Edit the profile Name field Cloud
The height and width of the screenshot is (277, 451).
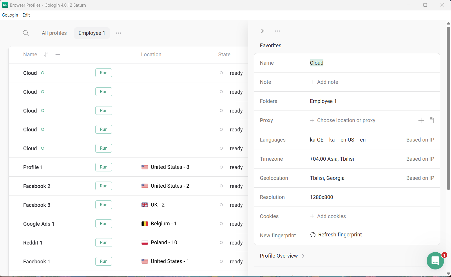click(x=316, y=63)
